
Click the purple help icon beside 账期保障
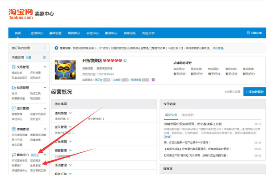pyautogui.click(x=153, y=80)
